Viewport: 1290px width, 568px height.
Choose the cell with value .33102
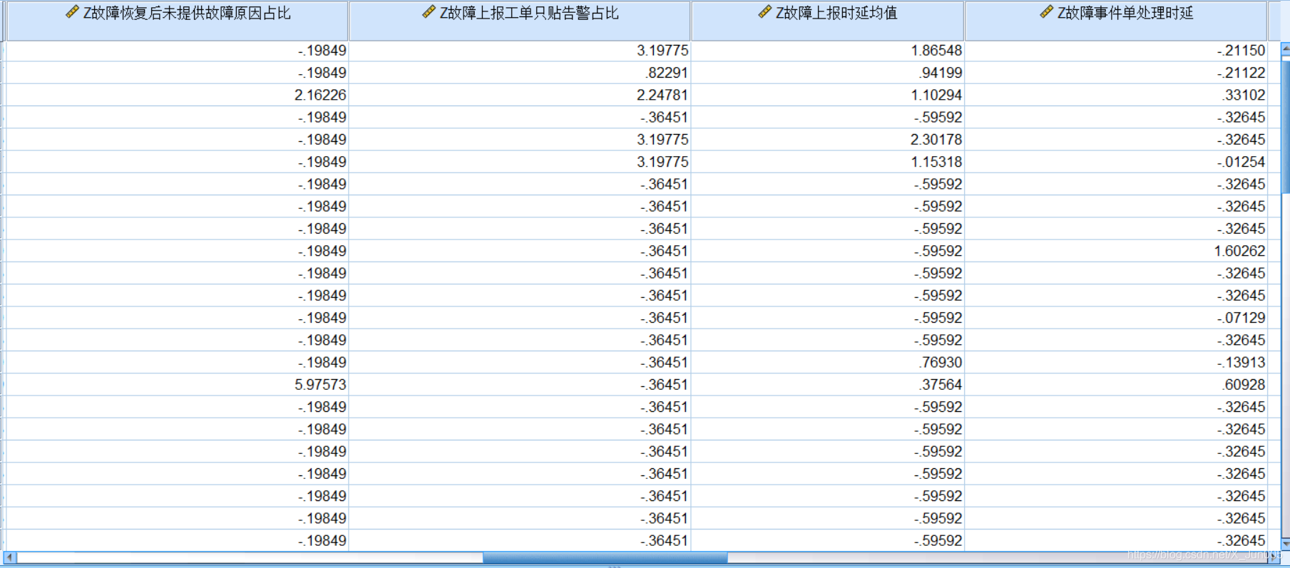pyautogui.click(x=1116, y=95)
